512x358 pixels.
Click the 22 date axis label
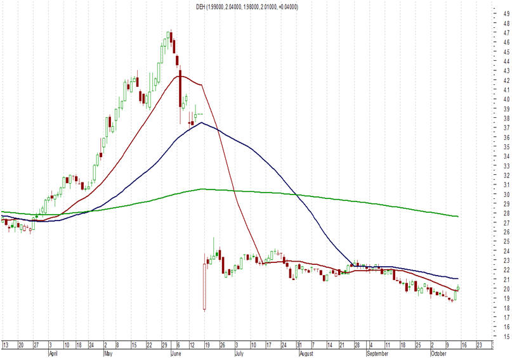click(149, 345)
